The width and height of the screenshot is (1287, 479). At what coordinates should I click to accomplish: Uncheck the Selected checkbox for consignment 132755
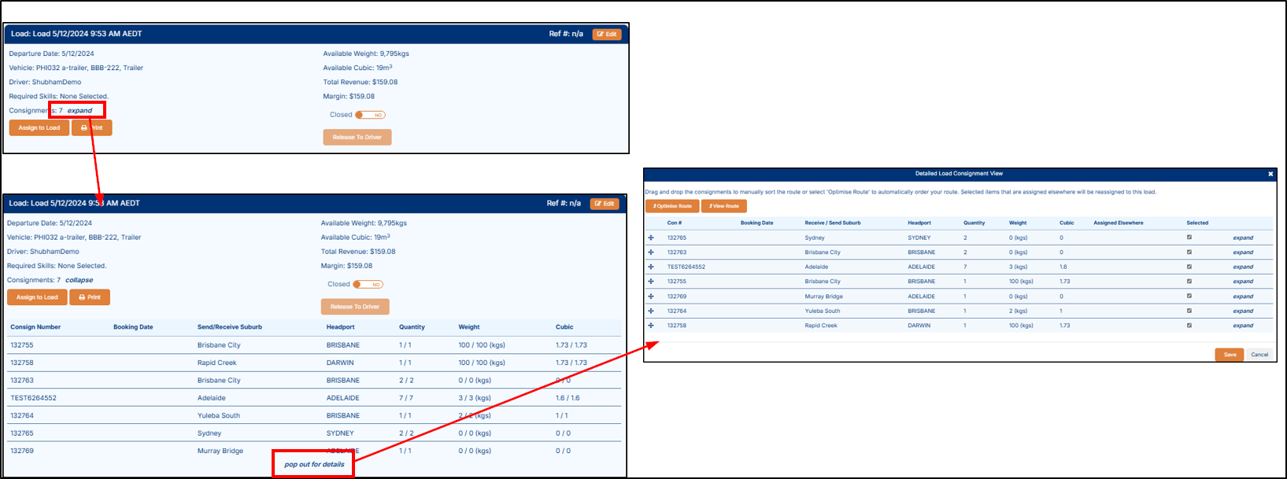(x=1189, y=282)
